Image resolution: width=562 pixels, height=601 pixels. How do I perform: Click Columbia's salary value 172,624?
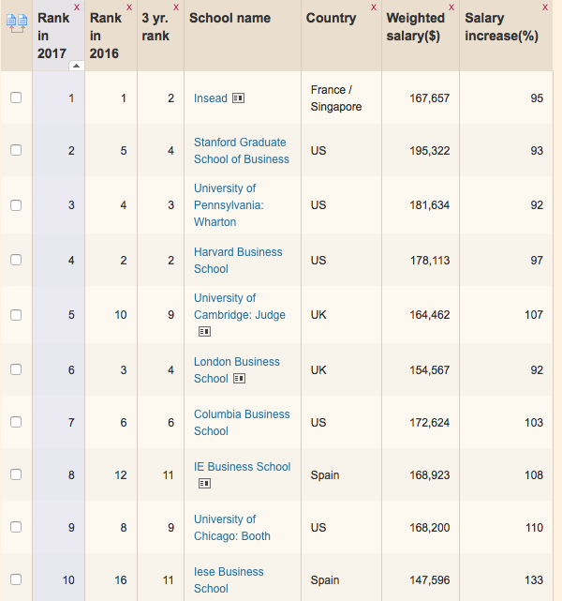click(x=430, y=422)
